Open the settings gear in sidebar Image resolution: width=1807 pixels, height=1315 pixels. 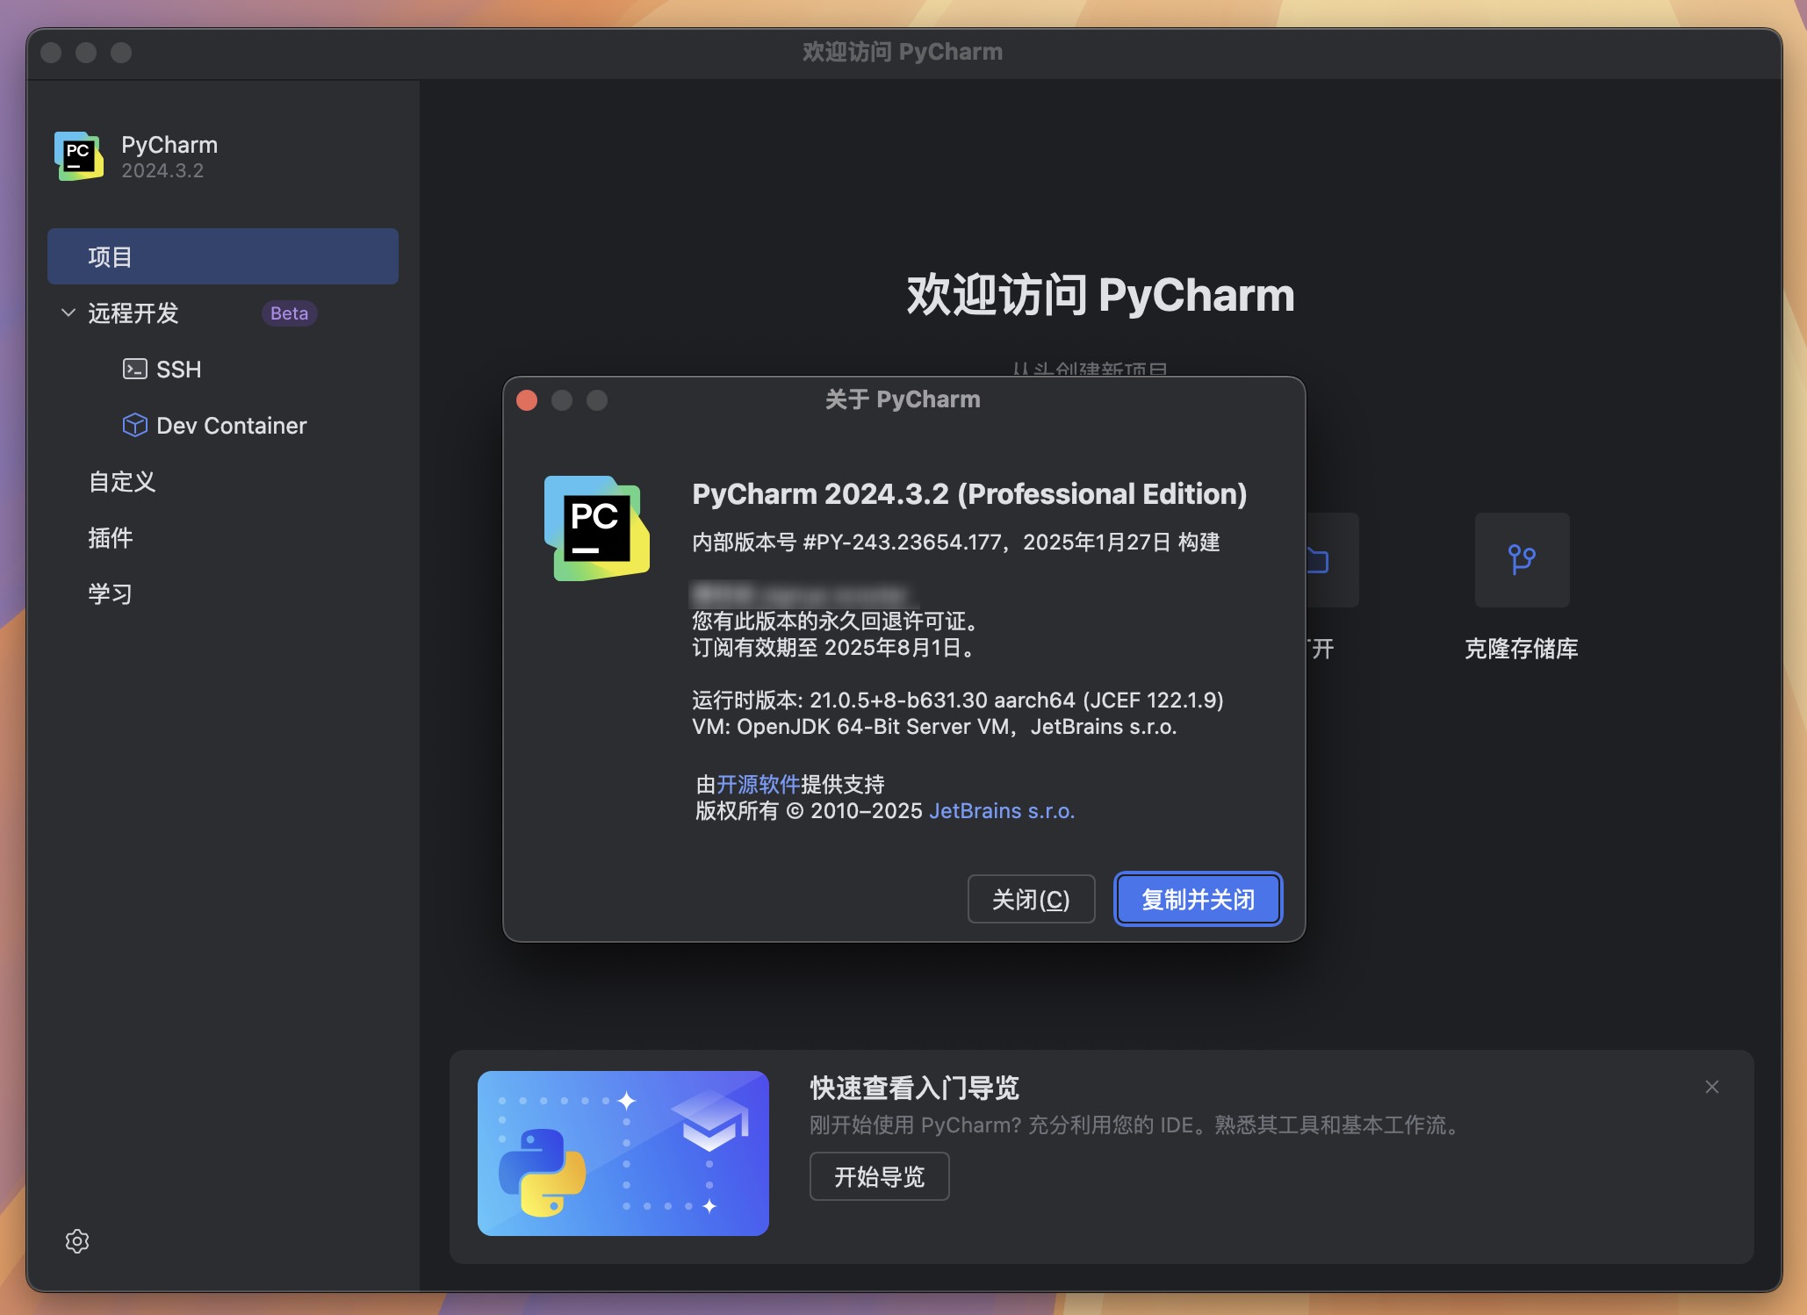(x=77, y=1240)
